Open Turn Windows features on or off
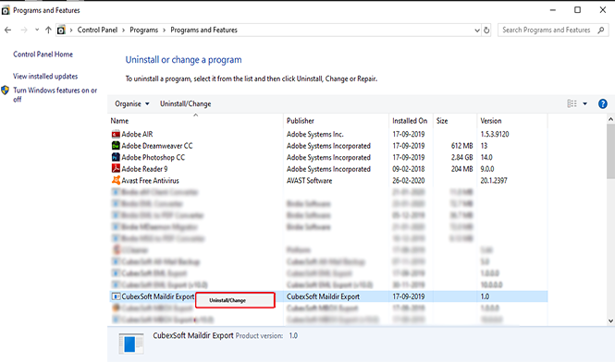The height and width of the screenshot is (362, 615). [x=55, y=95]
